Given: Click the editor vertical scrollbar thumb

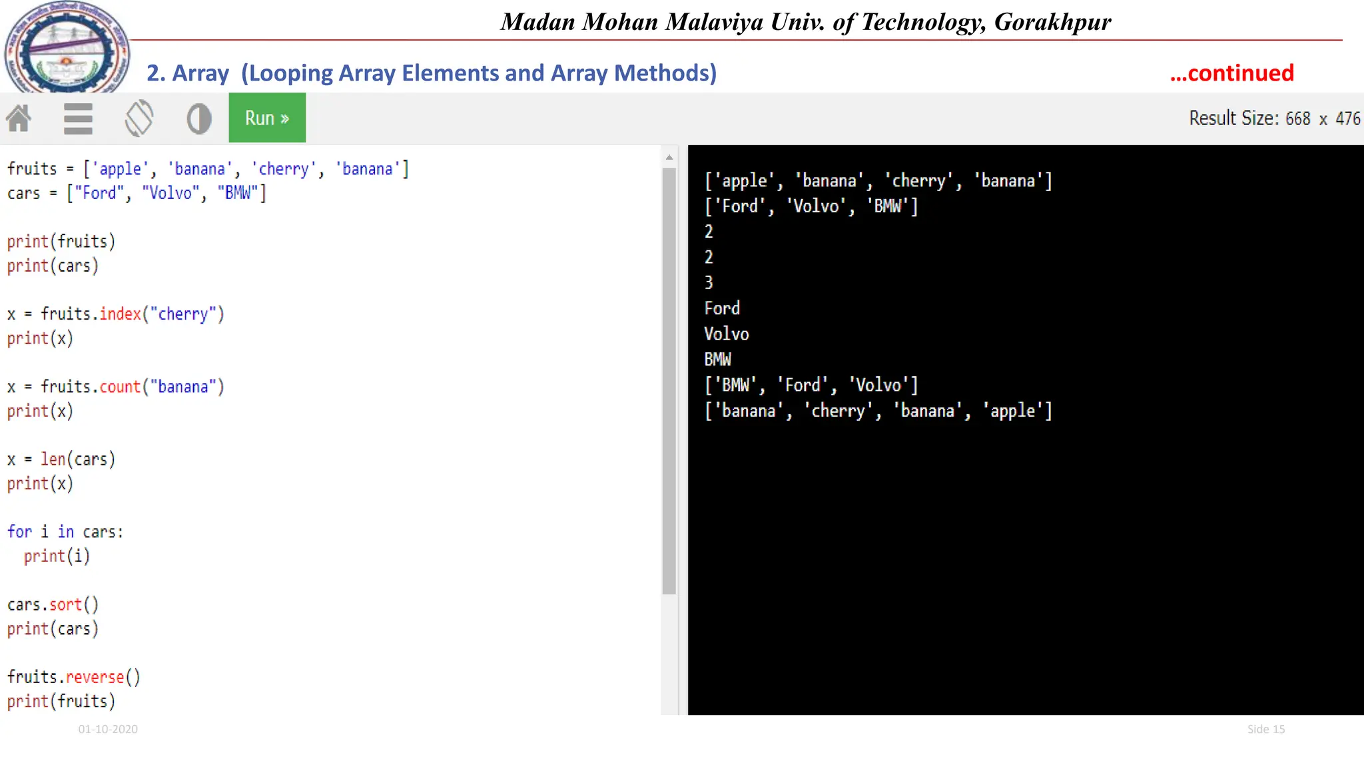Looking at the screenshot, I should tap(669, 380).
